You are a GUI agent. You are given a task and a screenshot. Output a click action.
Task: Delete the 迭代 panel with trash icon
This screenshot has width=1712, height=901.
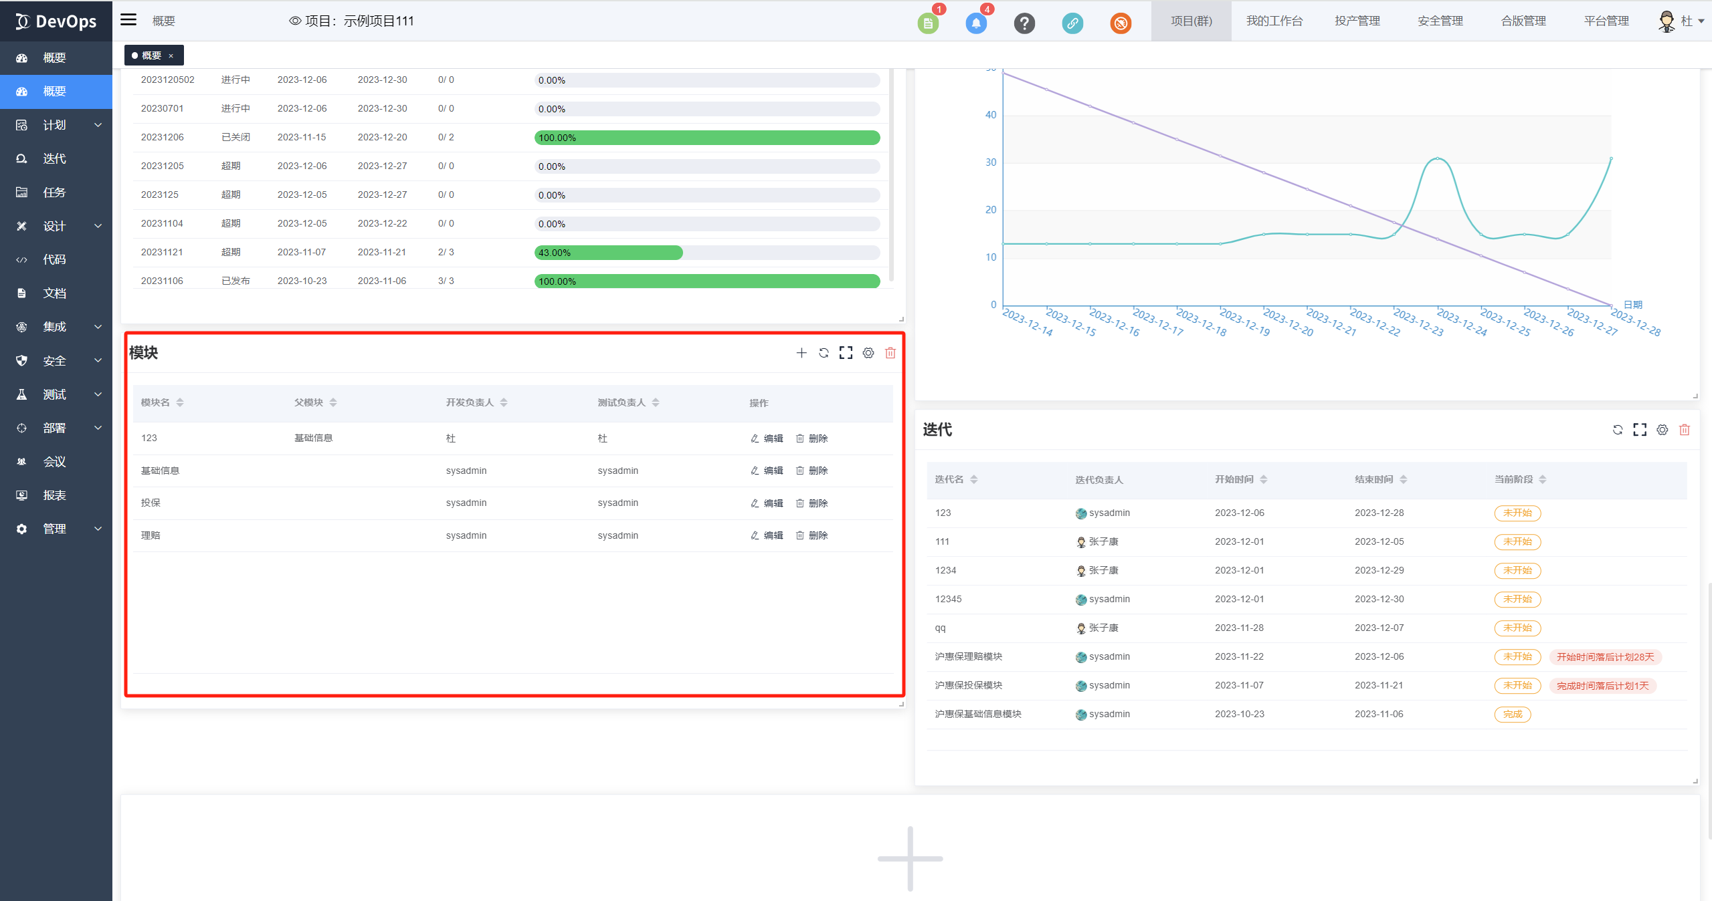1684,430
